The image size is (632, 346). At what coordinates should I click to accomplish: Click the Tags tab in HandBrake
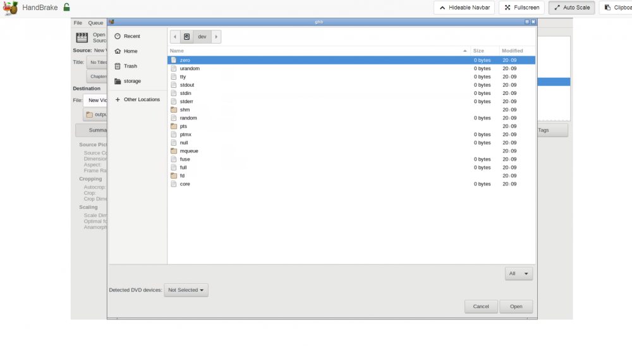click(552, 130)
